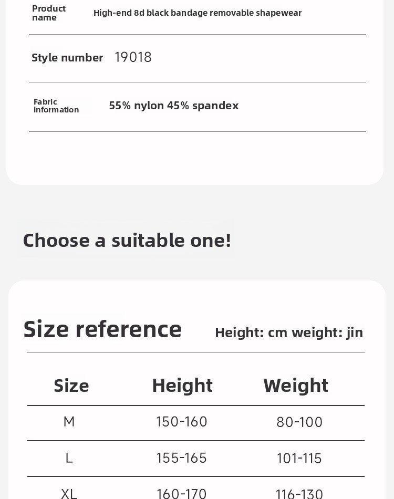The height and width of the screenshot is (499, 394).
Task: Select the shapewear product name text
Action: click(x=197, y=13)
